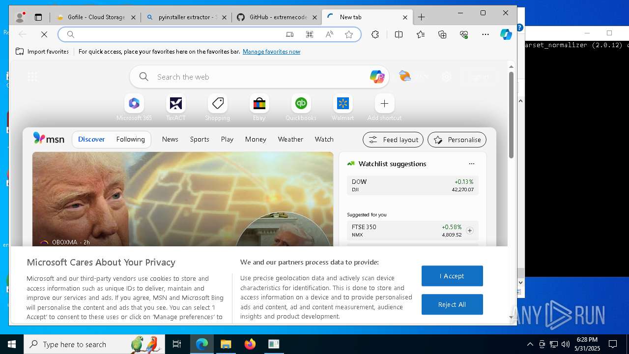629x354 pixels.
Task: Open Watch category in MSN
Action: pos(324,139)
